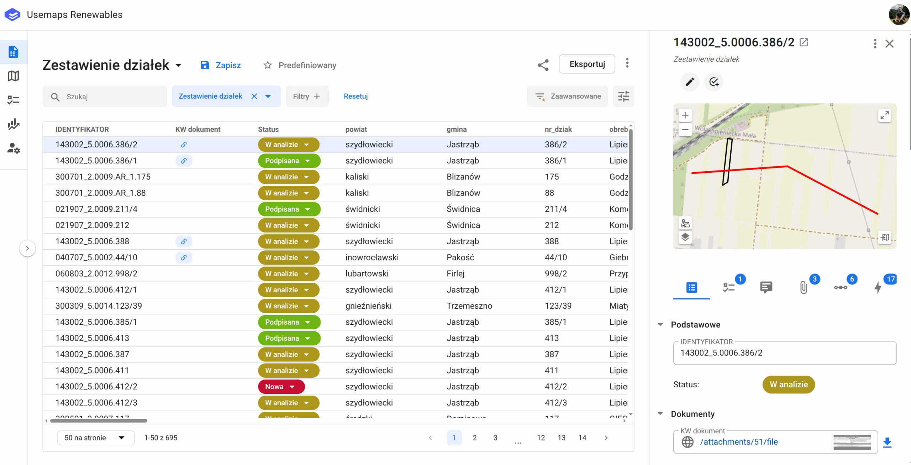
Task: Open column settings sliders icon
Action: 623,96
